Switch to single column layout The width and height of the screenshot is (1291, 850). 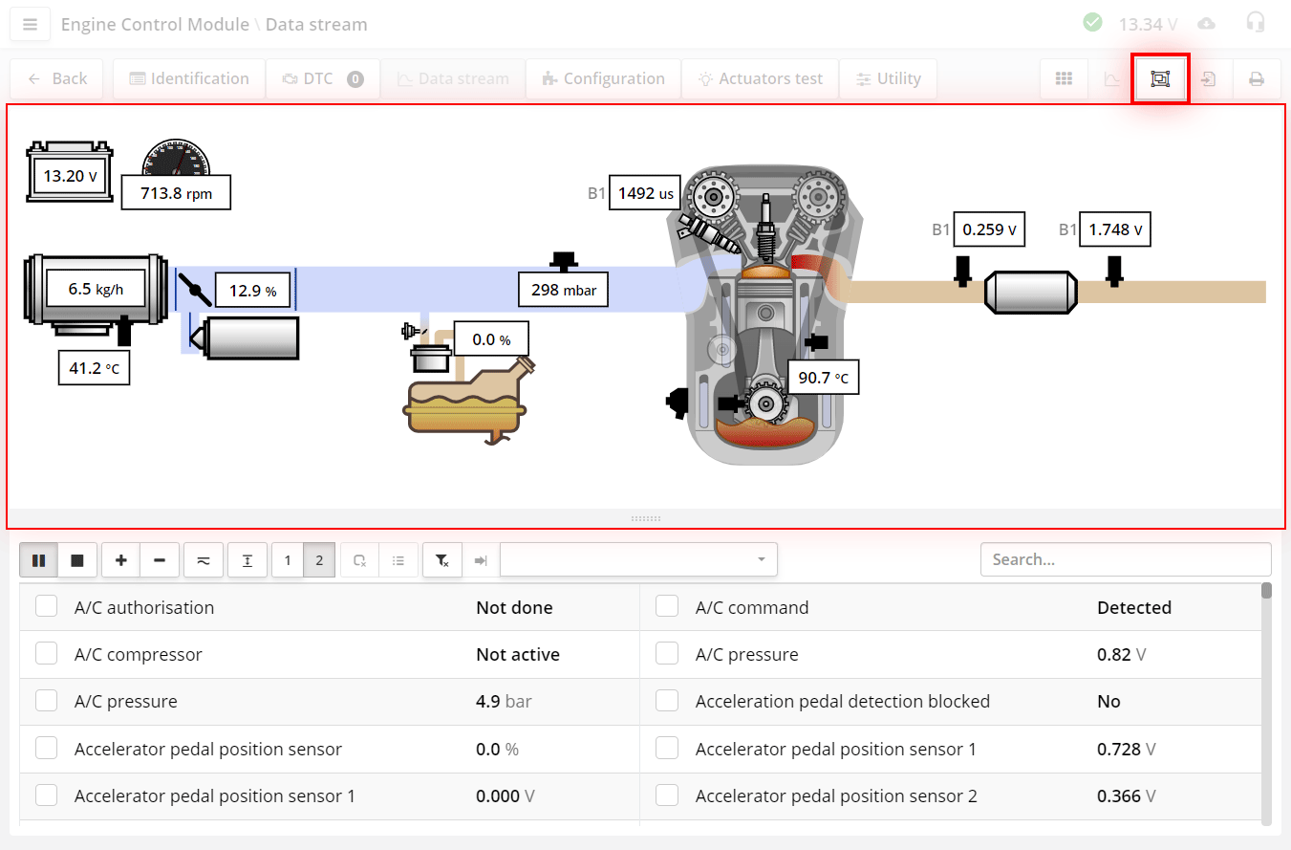(287, 559)
